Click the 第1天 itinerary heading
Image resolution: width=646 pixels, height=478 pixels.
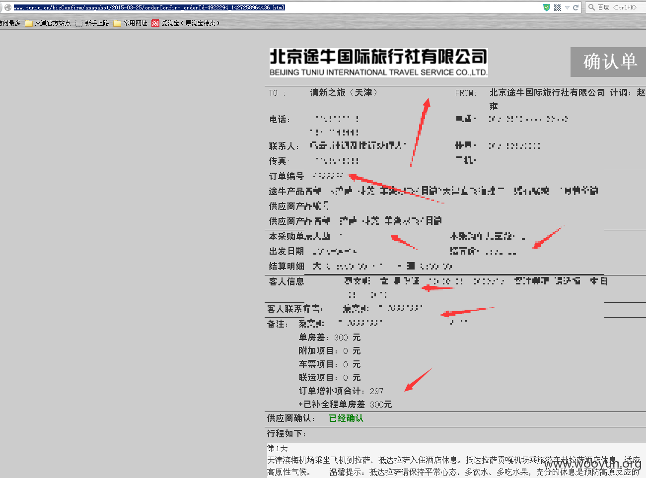[x=278, y=448]
